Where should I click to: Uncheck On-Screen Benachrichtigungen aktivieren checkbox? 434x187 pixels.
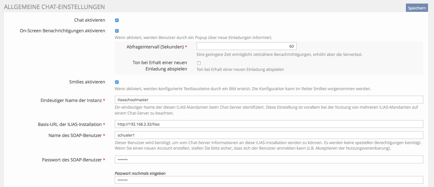[117, 31]
